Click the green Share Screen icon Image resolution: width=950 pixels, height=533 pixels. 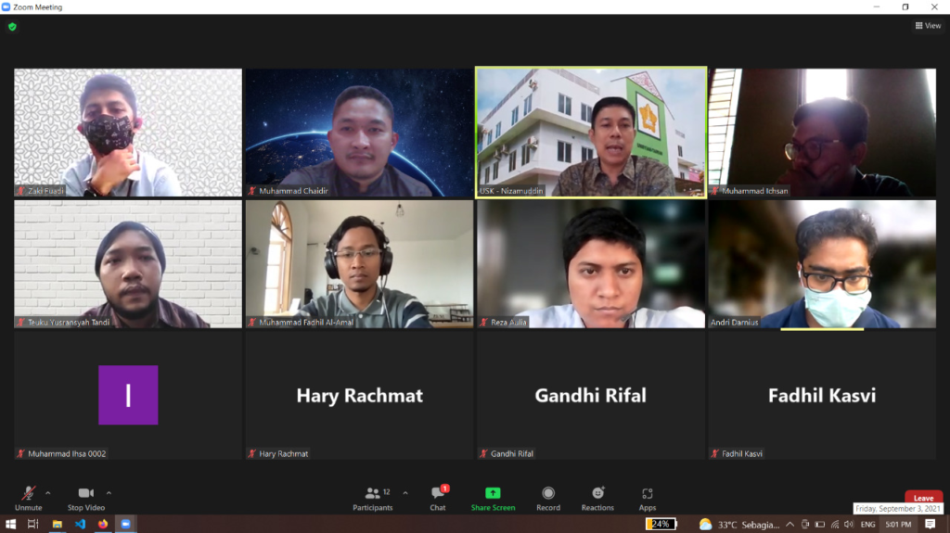493,493
